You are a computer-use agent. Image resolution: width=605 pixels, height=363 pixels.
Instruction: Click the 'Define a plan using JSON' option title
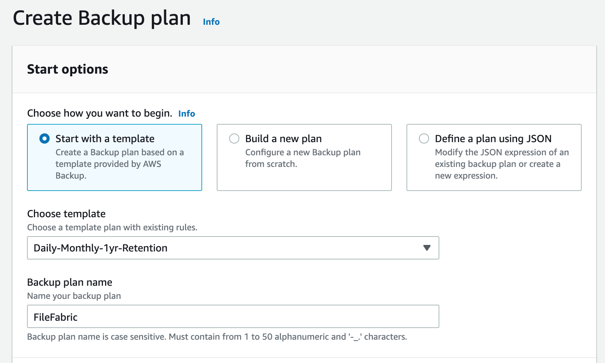coord(493,138)
